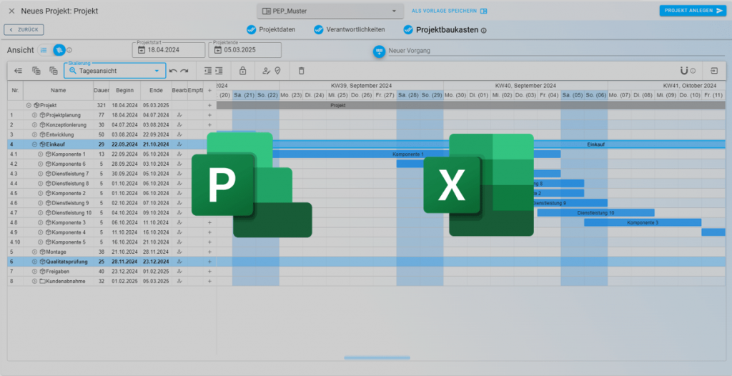
Task: Expand the Qualitätsprüfung row
Action: [34, 262]
